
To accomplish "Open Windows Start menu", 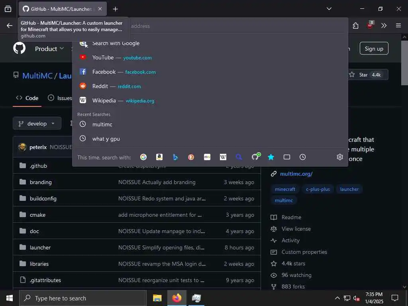I will [x=10, y=298].
